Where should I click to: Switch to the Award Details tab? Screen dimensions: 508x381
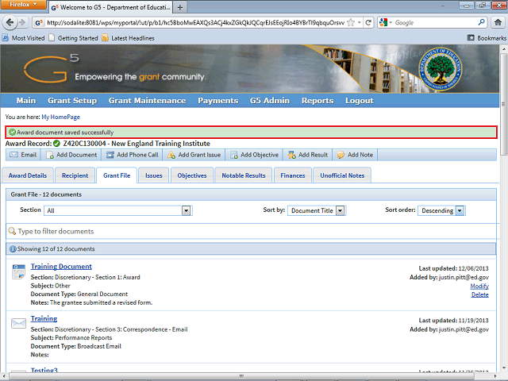[x=28, y=175]
